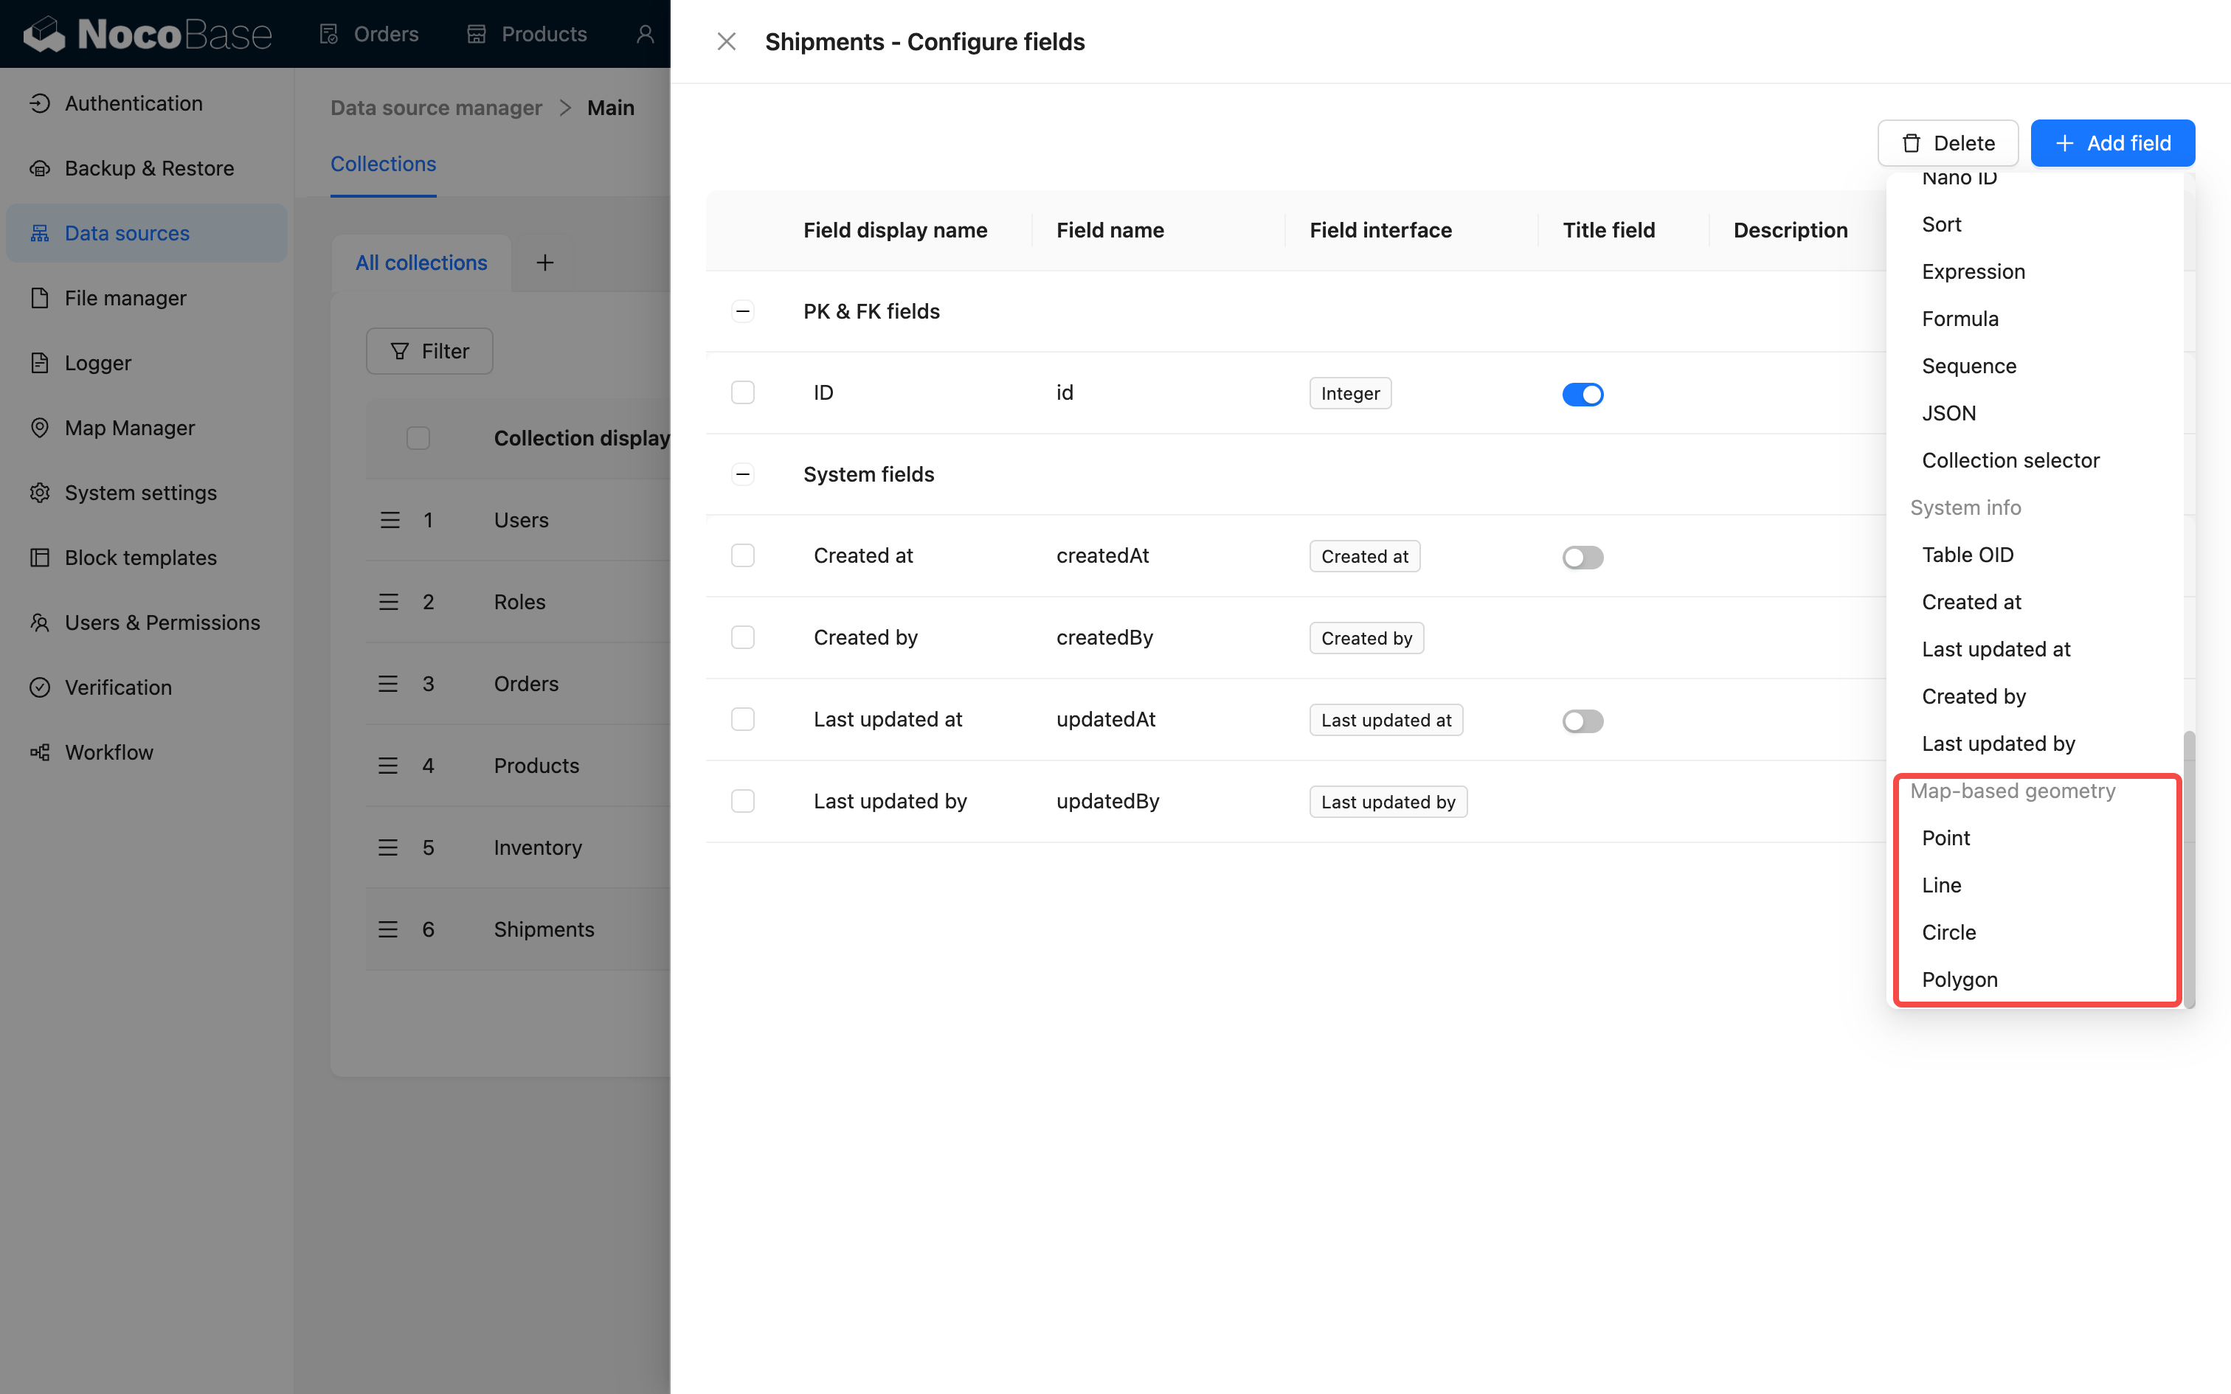Enable title field for Last updated at
This screenshot has width=2231, height=1394.
coord(1583,721)
